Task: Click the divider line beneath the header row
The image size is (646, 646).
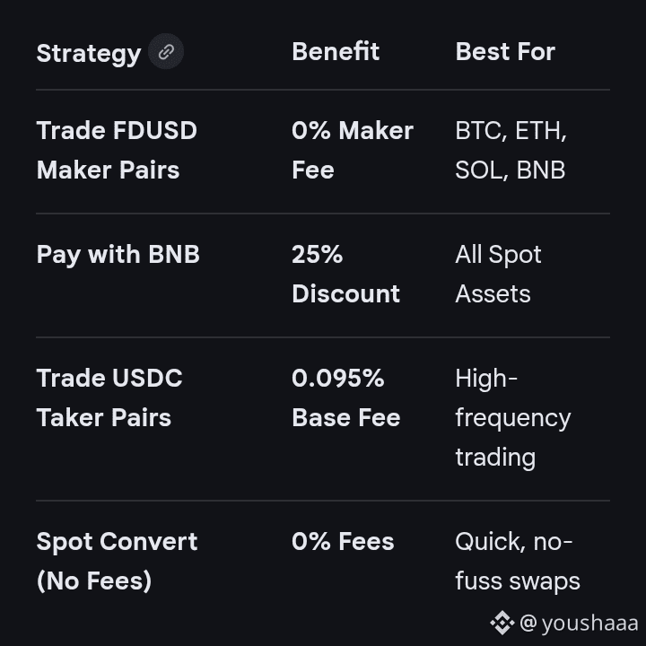Action: [323, 90]
